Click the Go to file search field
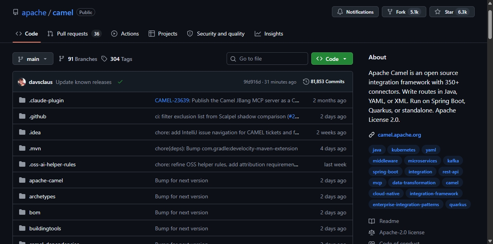 pos(267,59)
